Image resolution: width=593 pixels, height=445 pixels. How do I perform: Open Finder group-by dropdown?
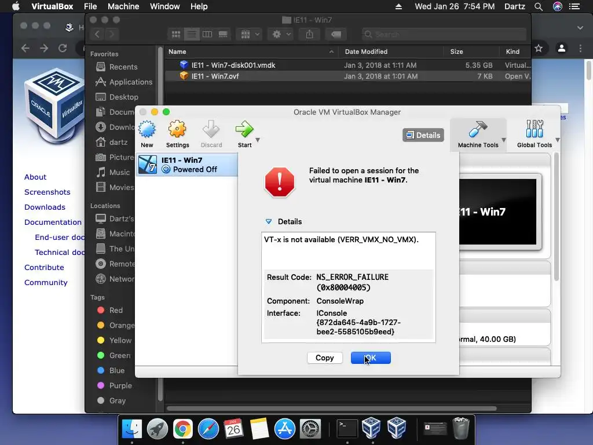click(249, 34)
